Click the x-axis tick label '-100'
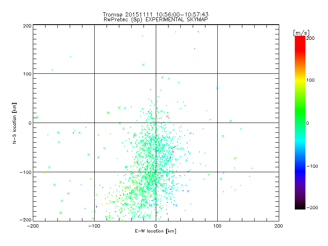 tap(94, 226)
